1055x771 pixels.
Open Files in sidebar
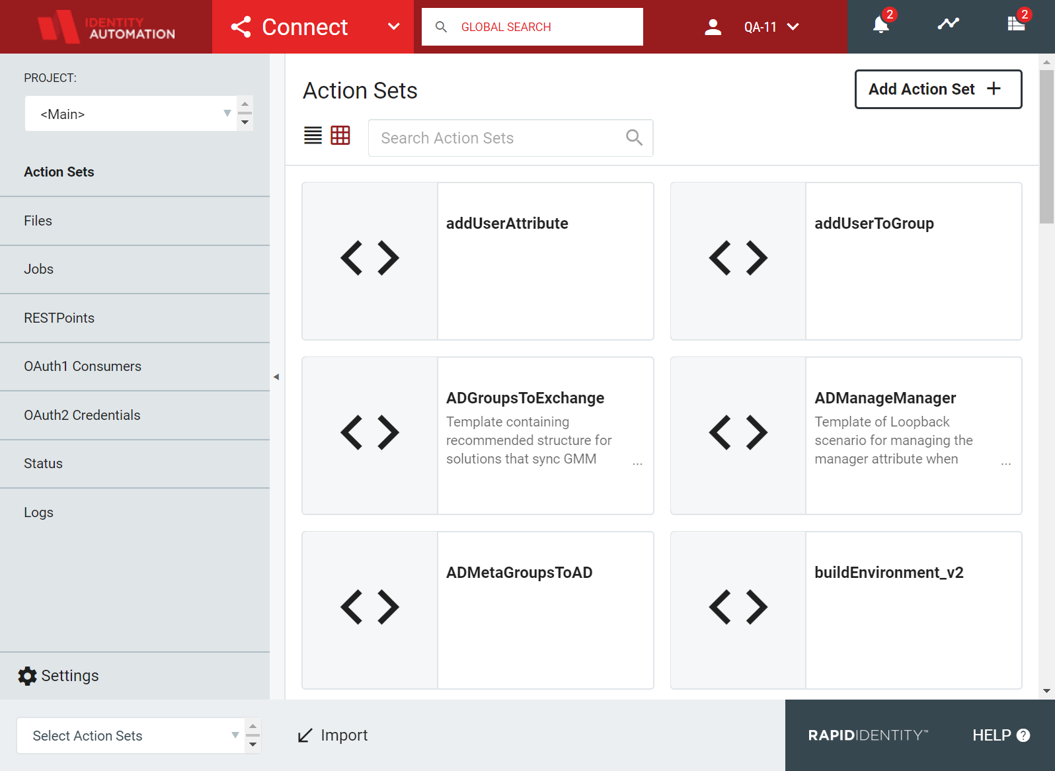135,221
